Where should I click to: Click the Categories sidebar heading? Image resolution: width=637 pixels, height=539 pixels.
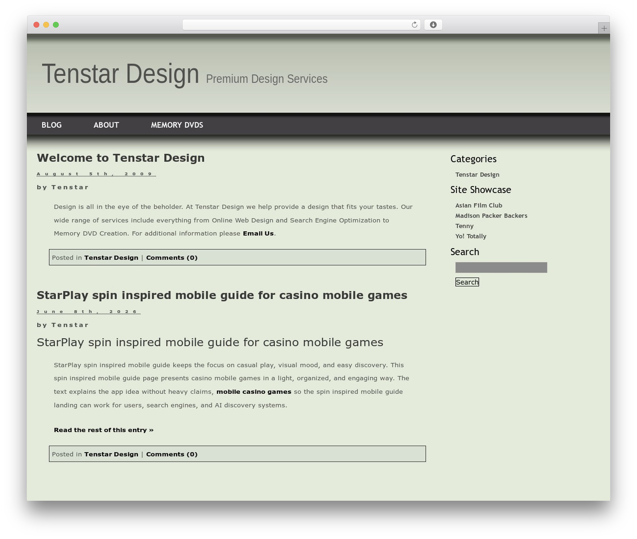tap(473, 159)
